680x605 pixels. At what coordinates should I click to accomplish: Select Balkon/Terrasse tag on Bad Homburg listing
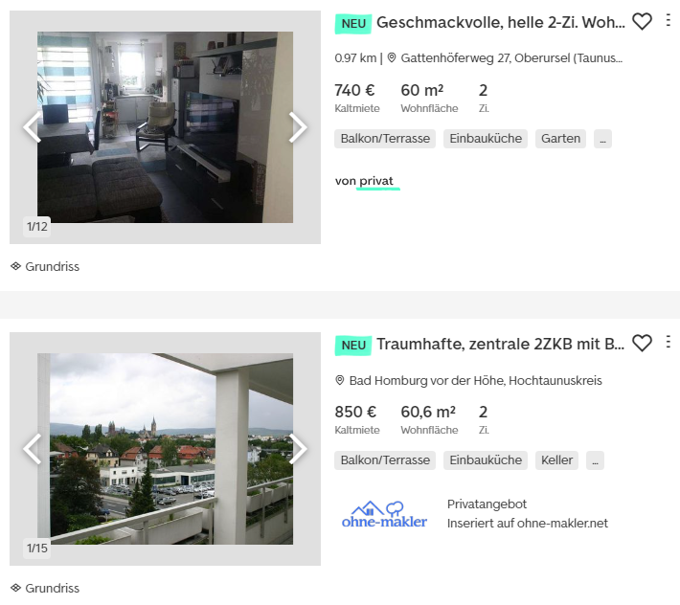tap(385, 460)
